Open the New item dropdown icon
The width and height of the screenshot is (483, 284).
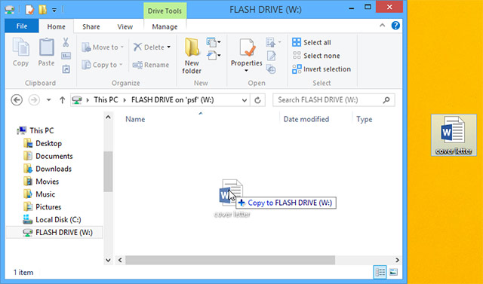point(213,41)
